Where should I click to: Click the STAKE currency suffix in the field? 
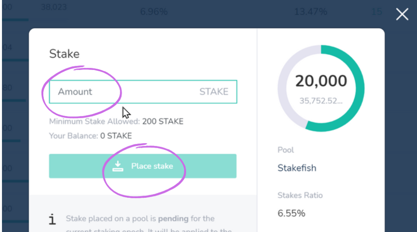click(214, 92)
